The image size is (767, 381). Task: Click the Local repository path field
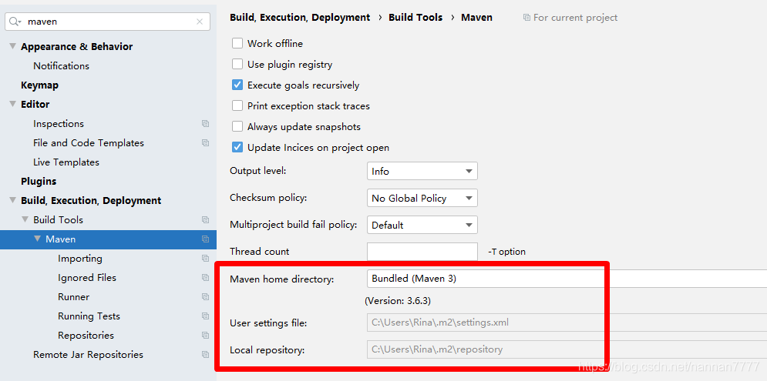567,349
